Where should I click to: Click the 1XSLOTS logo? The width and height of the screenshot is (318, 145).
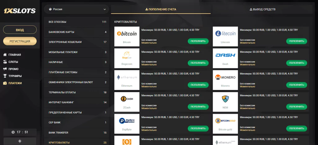(x=20, y=11)
